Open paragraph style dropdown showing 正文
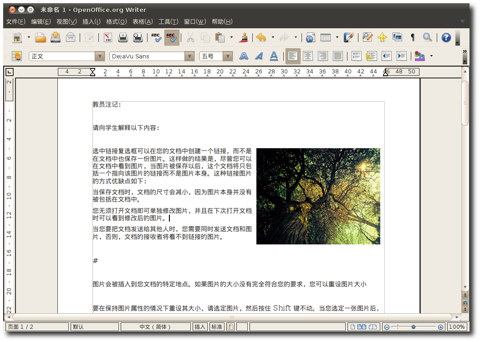 coord(100,57)
